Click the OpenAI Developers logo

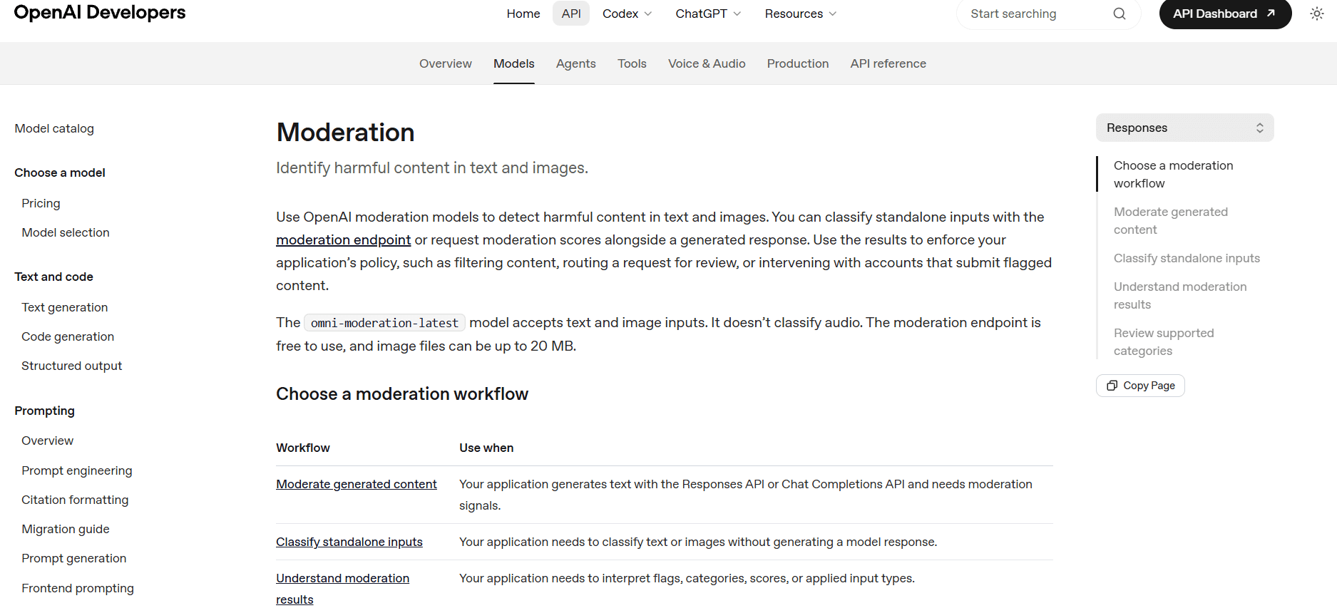click(100, 12)
